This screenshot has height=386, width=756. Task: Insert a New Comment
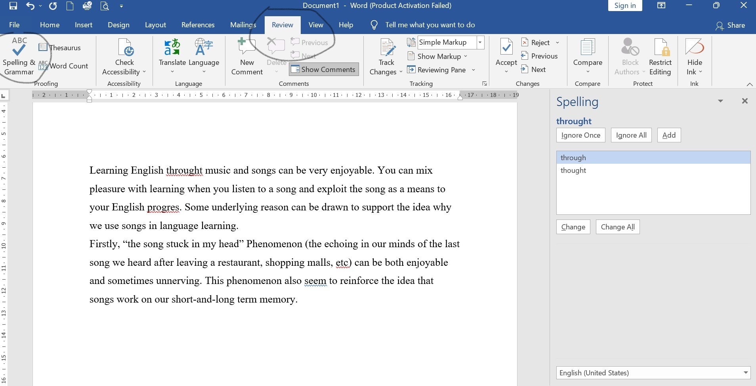(x=247, y=56)
